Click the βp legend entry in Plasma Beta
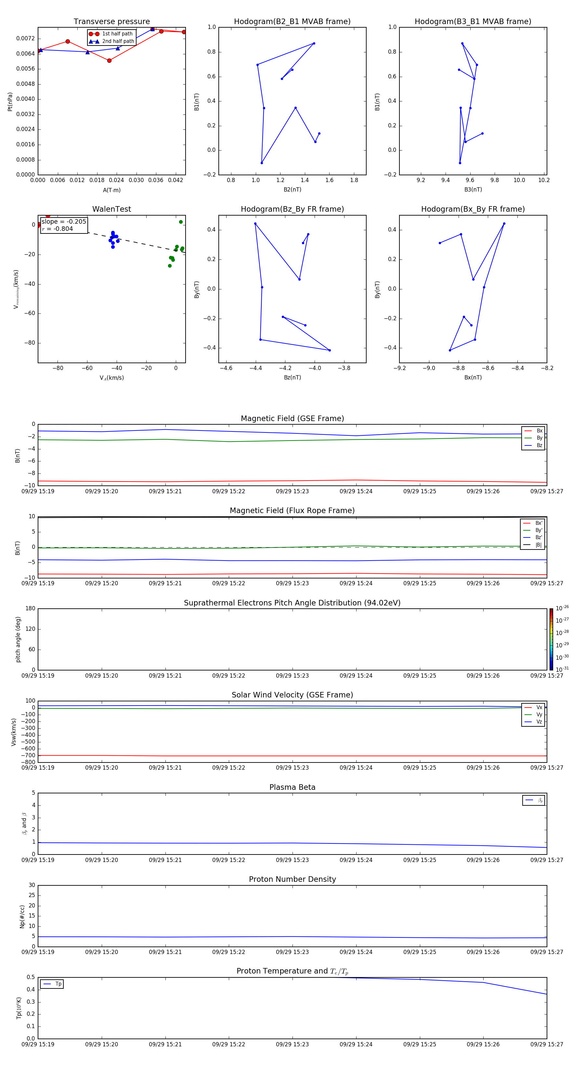This screenshot has width=585, height=1073. coord(534,800)
